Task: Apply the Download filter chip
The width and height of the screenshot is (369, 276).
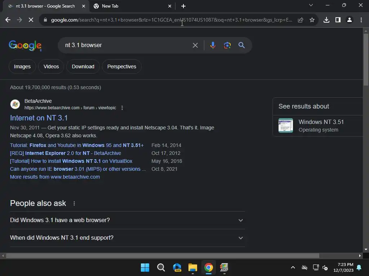Action: (83, 66)
